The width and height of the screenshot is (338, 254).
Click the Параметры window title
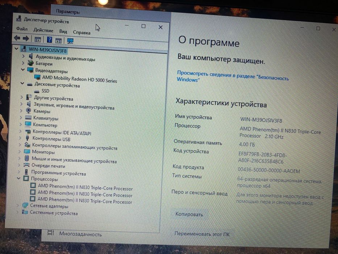68,12
